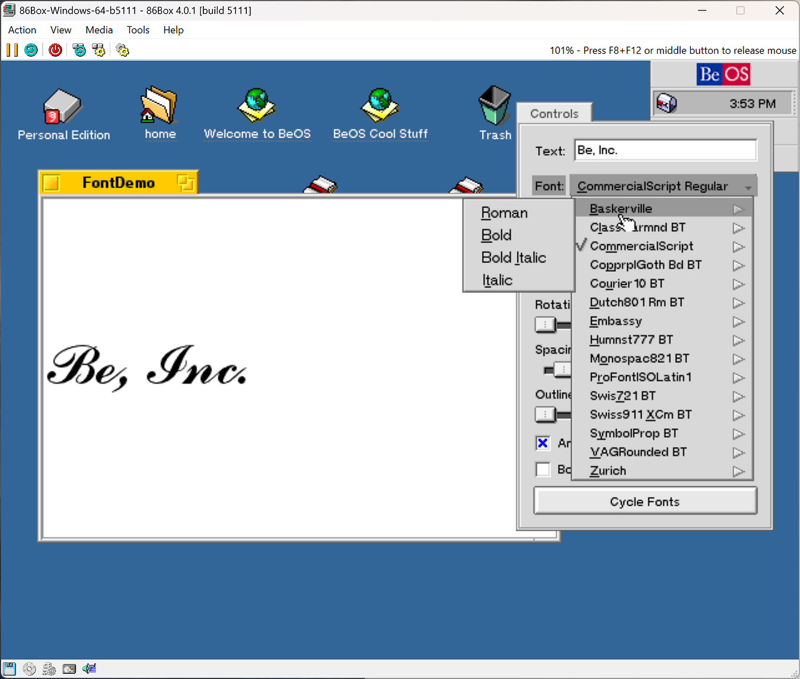Send Ctrl+Alt+Del via the toolbar icon

[79, 50]
